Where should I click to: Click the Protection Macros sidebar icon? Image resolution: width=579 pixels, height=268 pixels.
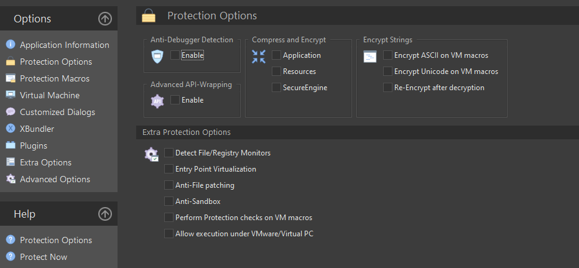(x=11, y=78)
